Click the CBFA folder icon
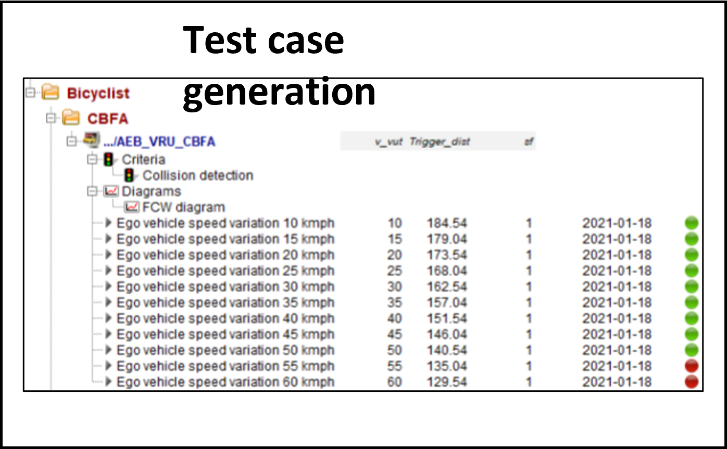727x449 pixels. (x=71, y=119)
